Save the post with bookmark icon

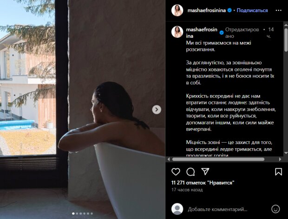coord(278,171)
